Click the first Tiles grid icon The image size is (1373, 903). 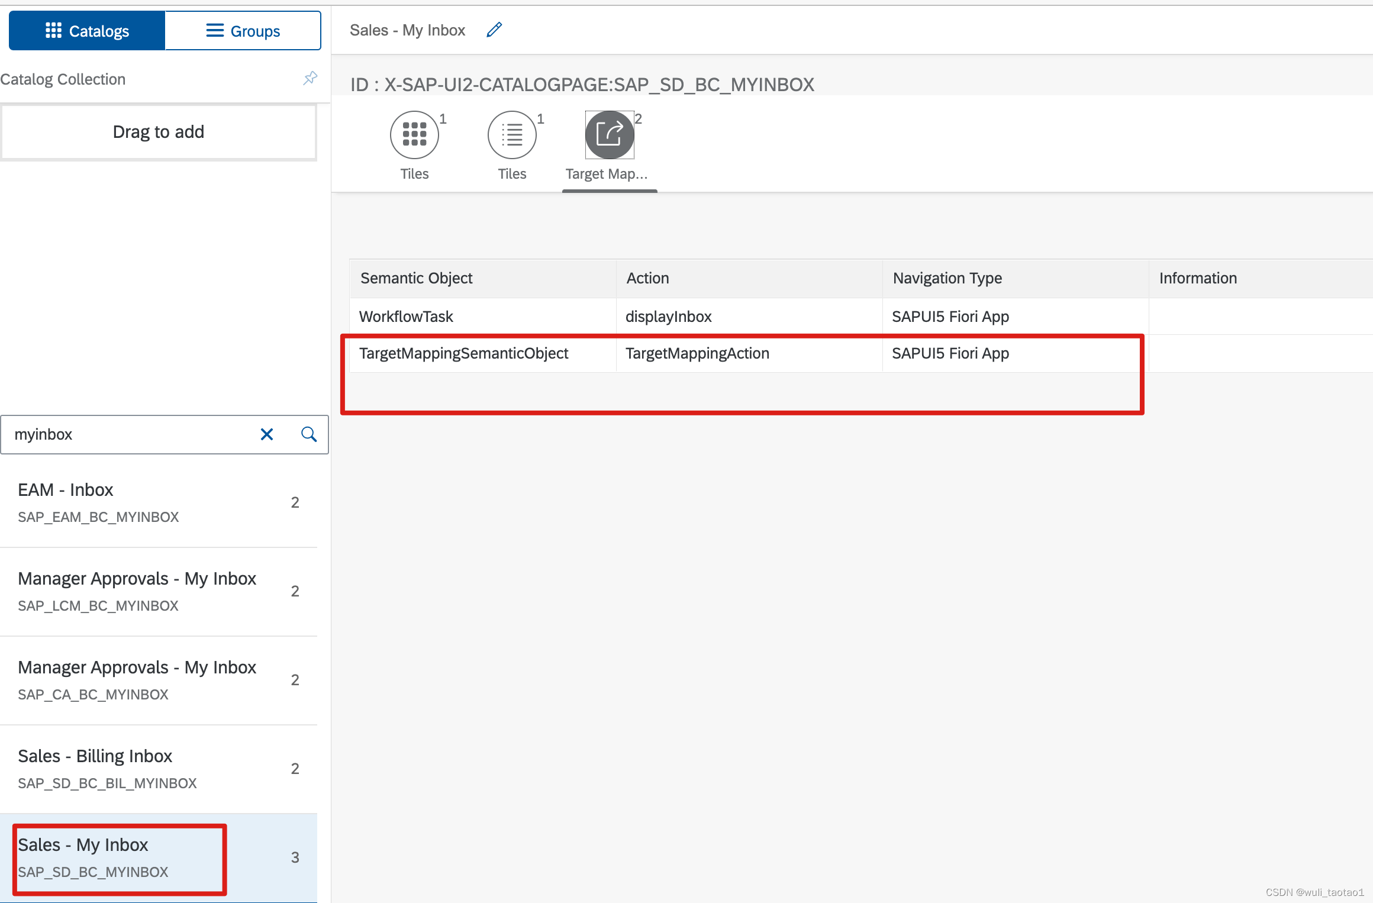[x=414, y=134]
